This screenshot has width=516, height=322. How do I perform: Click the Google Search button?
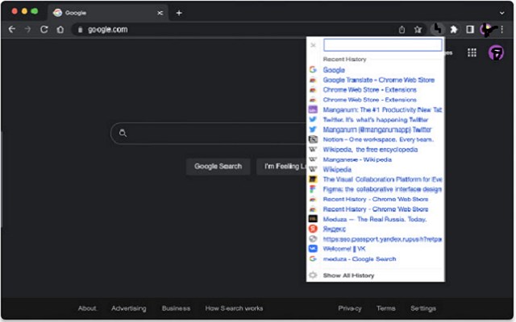tap(218, 167)
